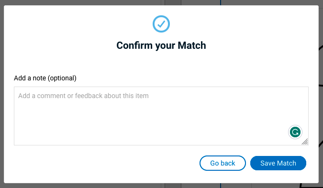Click the word 'Match' in the dialog title
Image resolution: width=323 pixels, height=188 pixels.
[192, 45]
